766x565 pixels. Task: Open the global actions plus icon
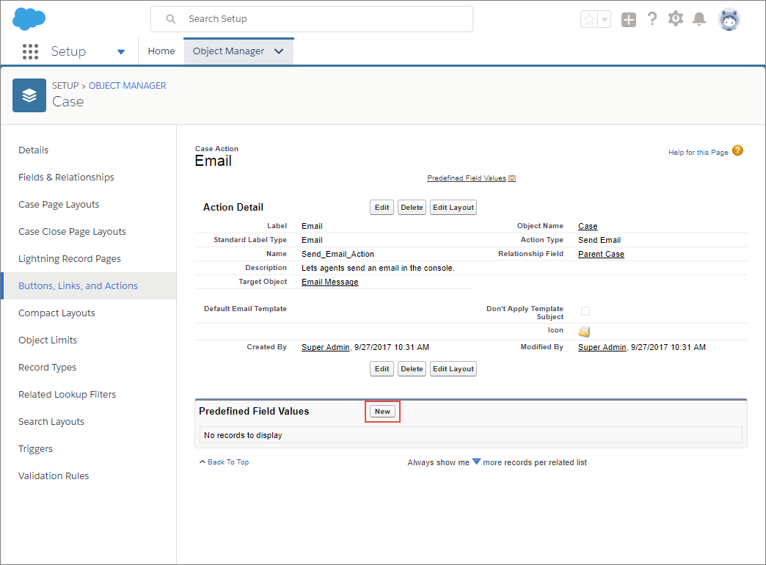coord(629,20)
